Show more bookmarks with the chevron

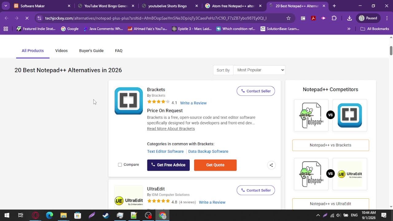[x=349, y=29]
